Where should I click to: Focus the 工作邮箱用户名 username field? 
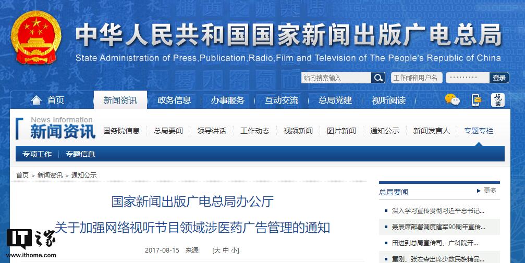(416, 78)
